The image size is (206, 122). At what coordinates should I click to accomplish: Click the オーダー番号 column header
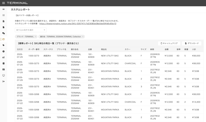(x=34, y=49)
